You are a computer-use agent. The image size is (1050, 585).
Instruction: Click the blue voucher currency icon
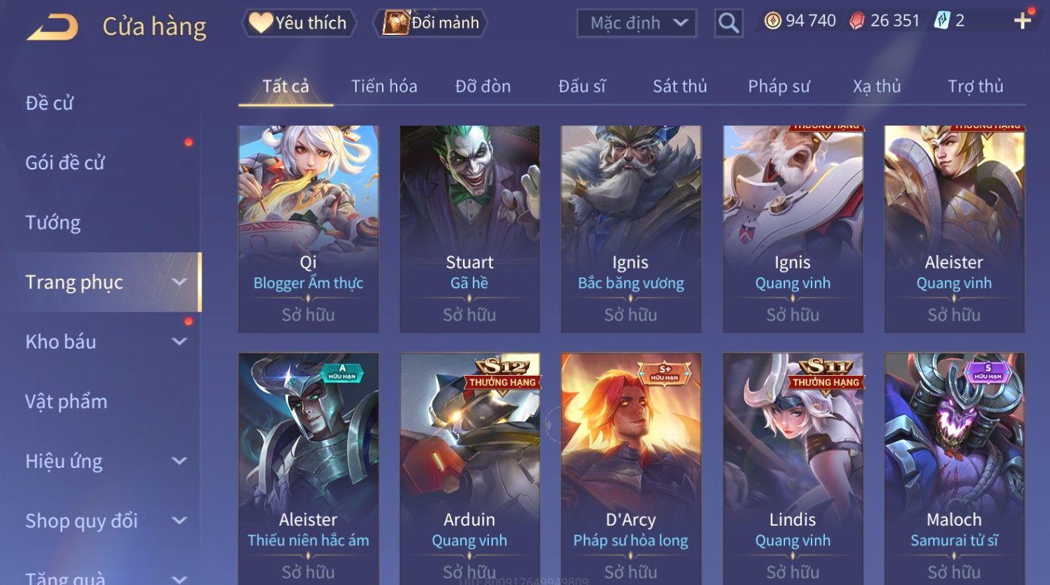pyautogui.click(x=942, y=21)
